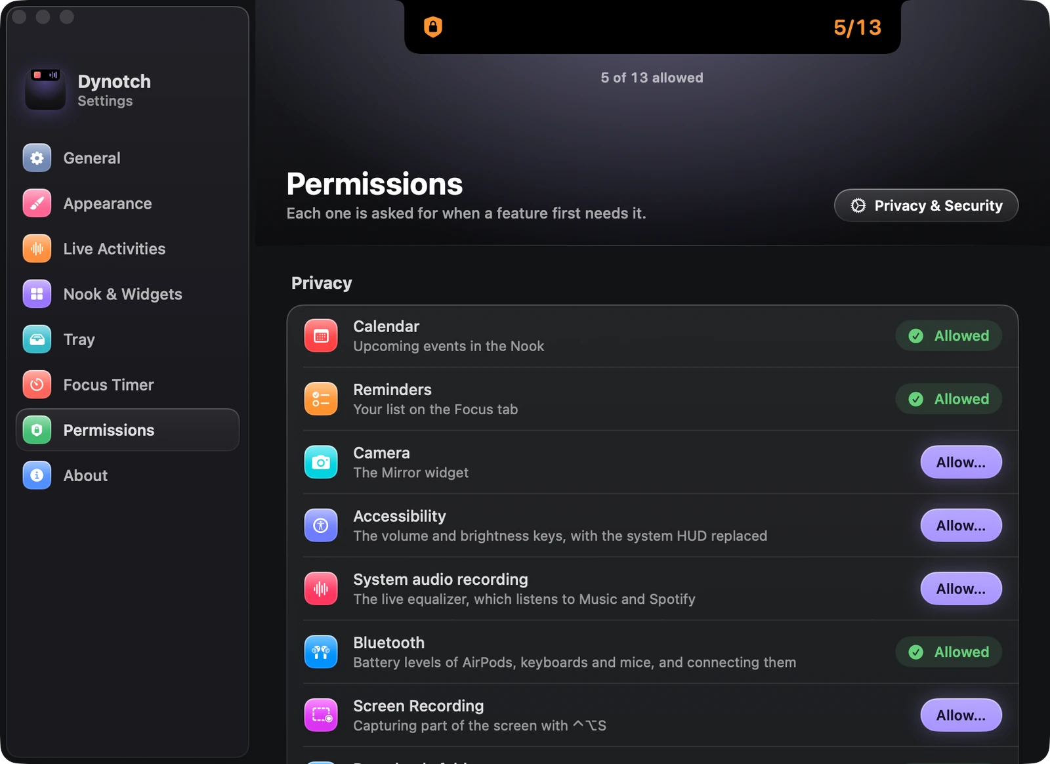This screenshot has height=764, width=1050.
Task: Click the Reminders list icon
Action: (x=321, y=399)
